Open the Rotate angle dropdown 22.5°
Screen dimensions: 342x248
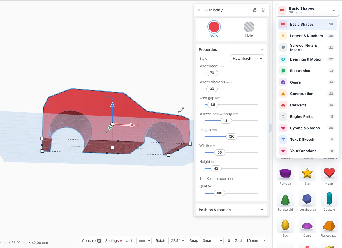pos(177,240)
